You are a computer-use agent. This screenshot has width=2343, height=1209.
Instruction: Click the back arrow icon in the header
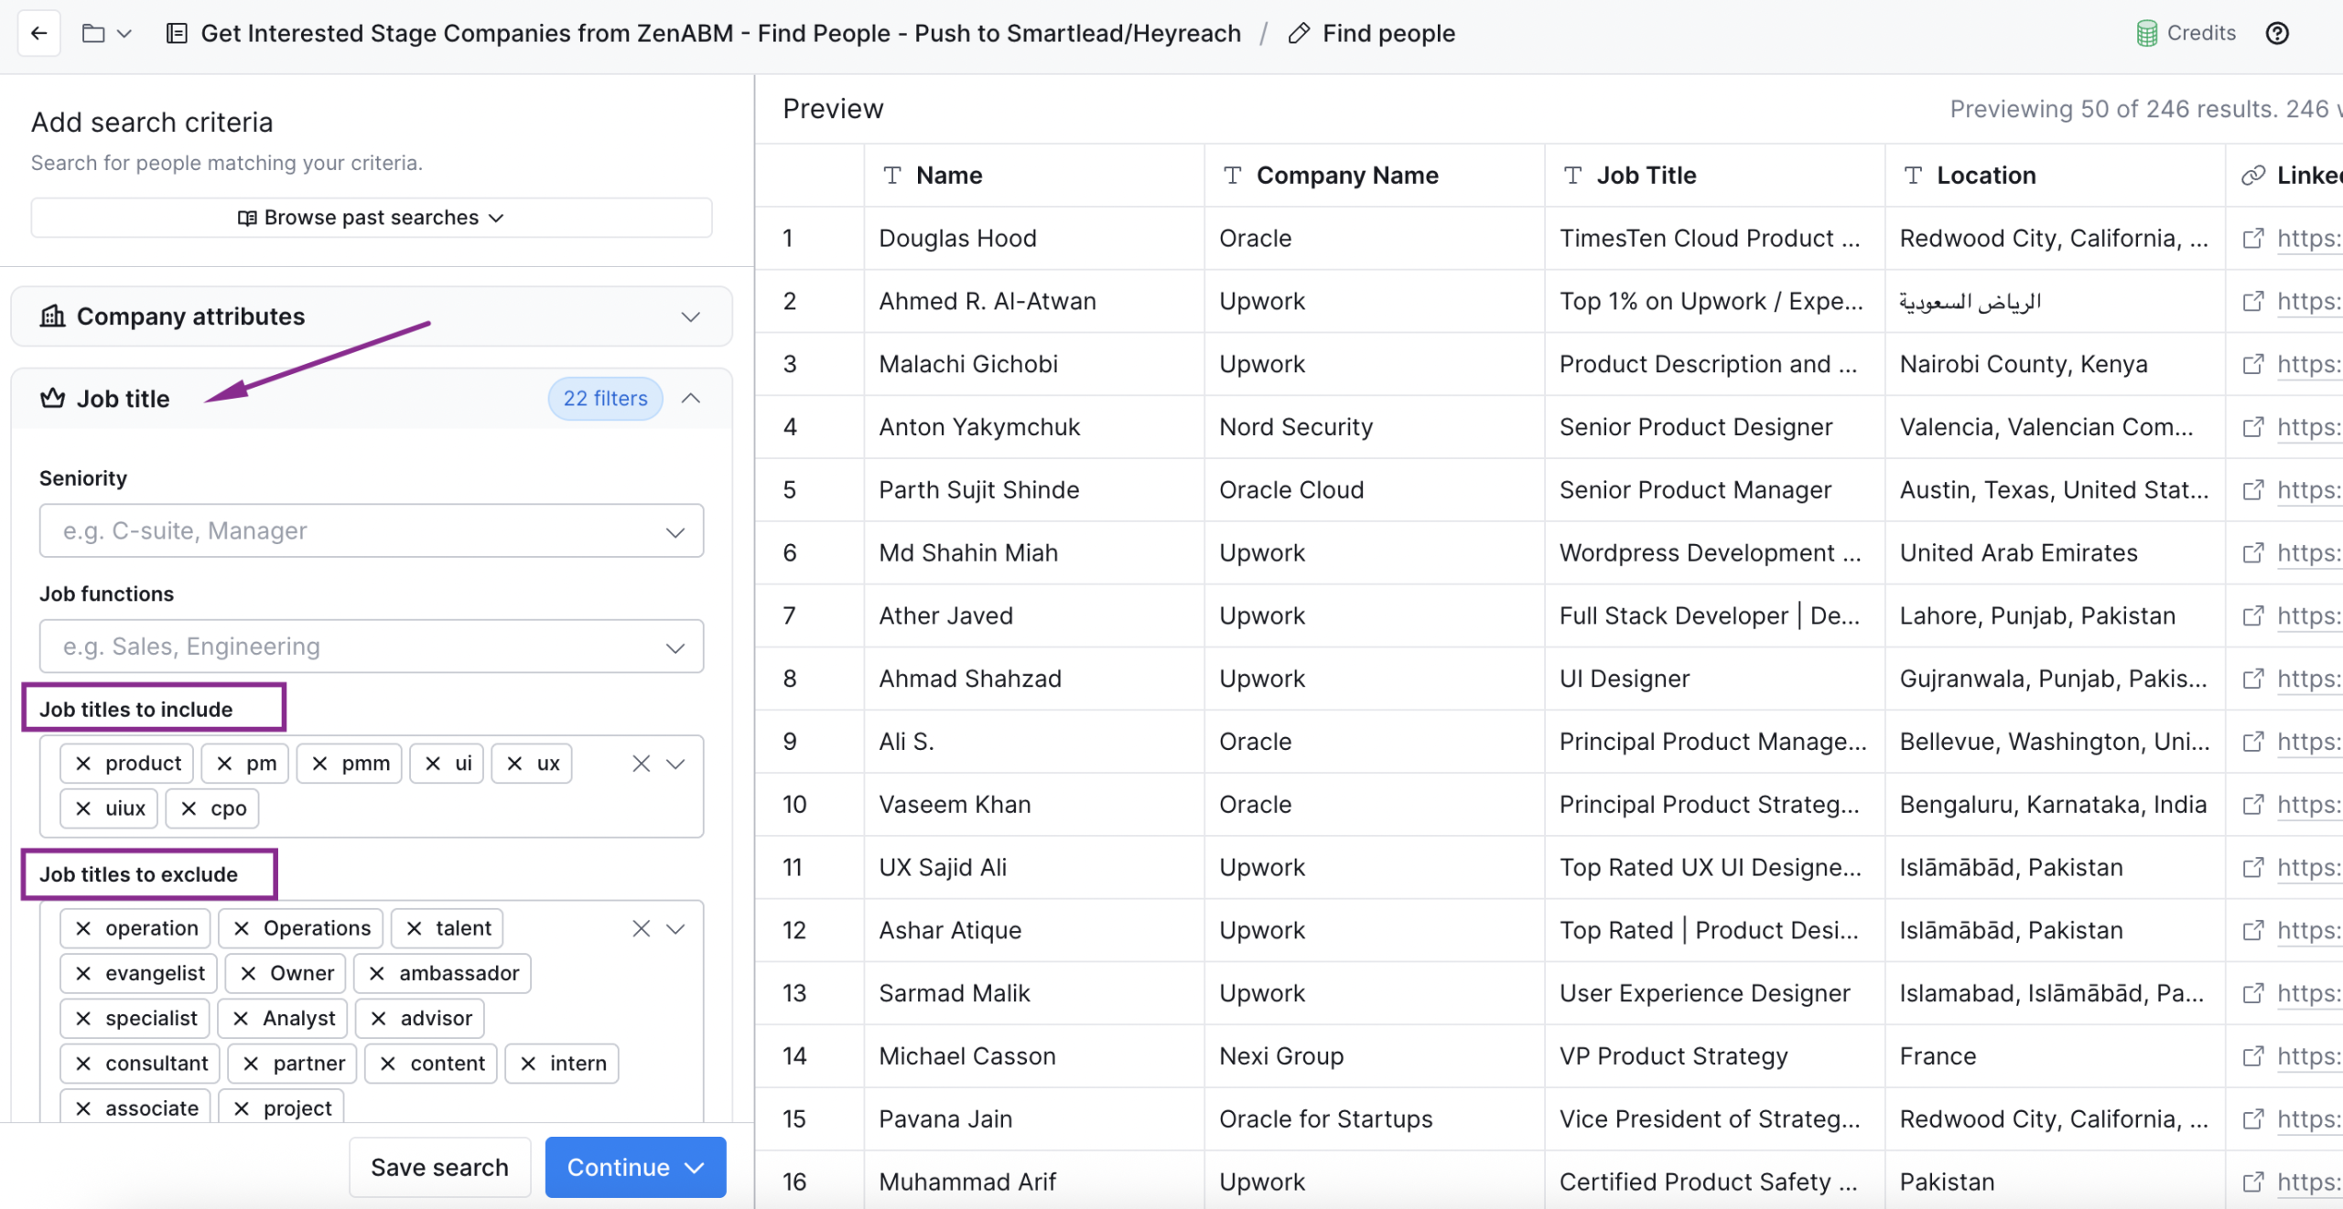38,33
